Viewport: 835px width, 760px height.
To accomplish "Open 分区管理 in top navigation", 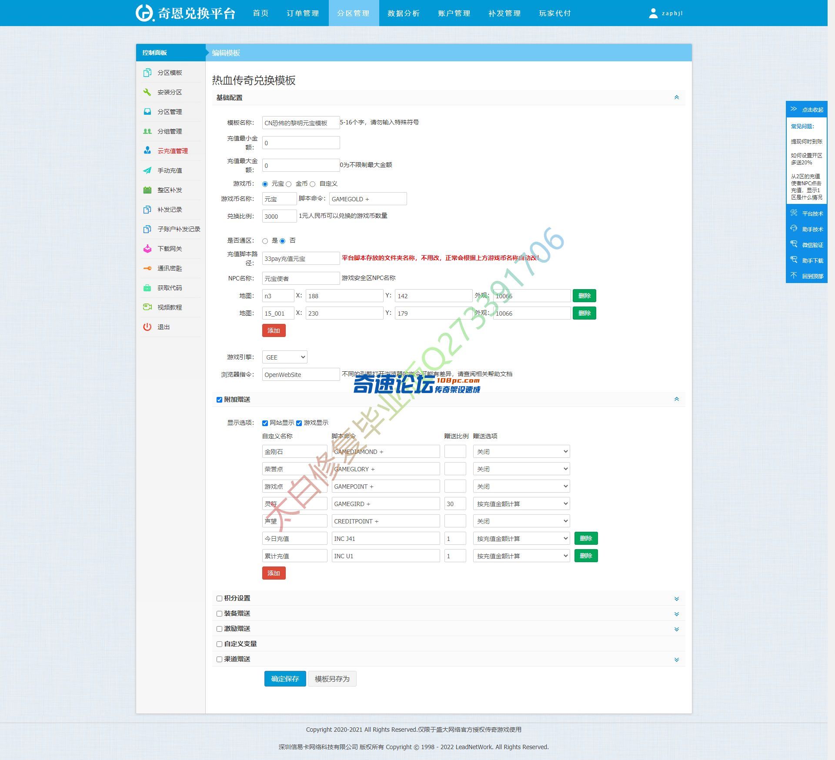I will (354, 13).
